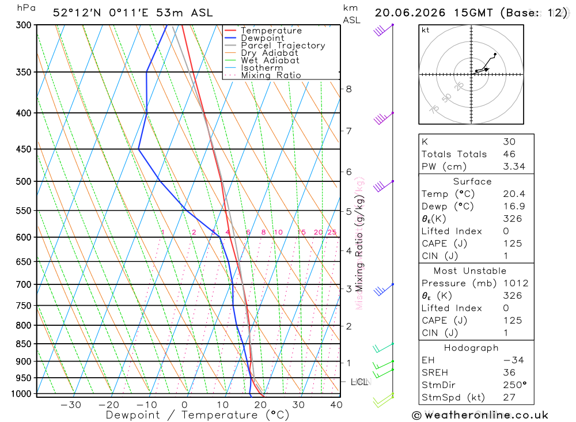Click mixing ratio line label 25
576x422 pixels.
[332, 232]
